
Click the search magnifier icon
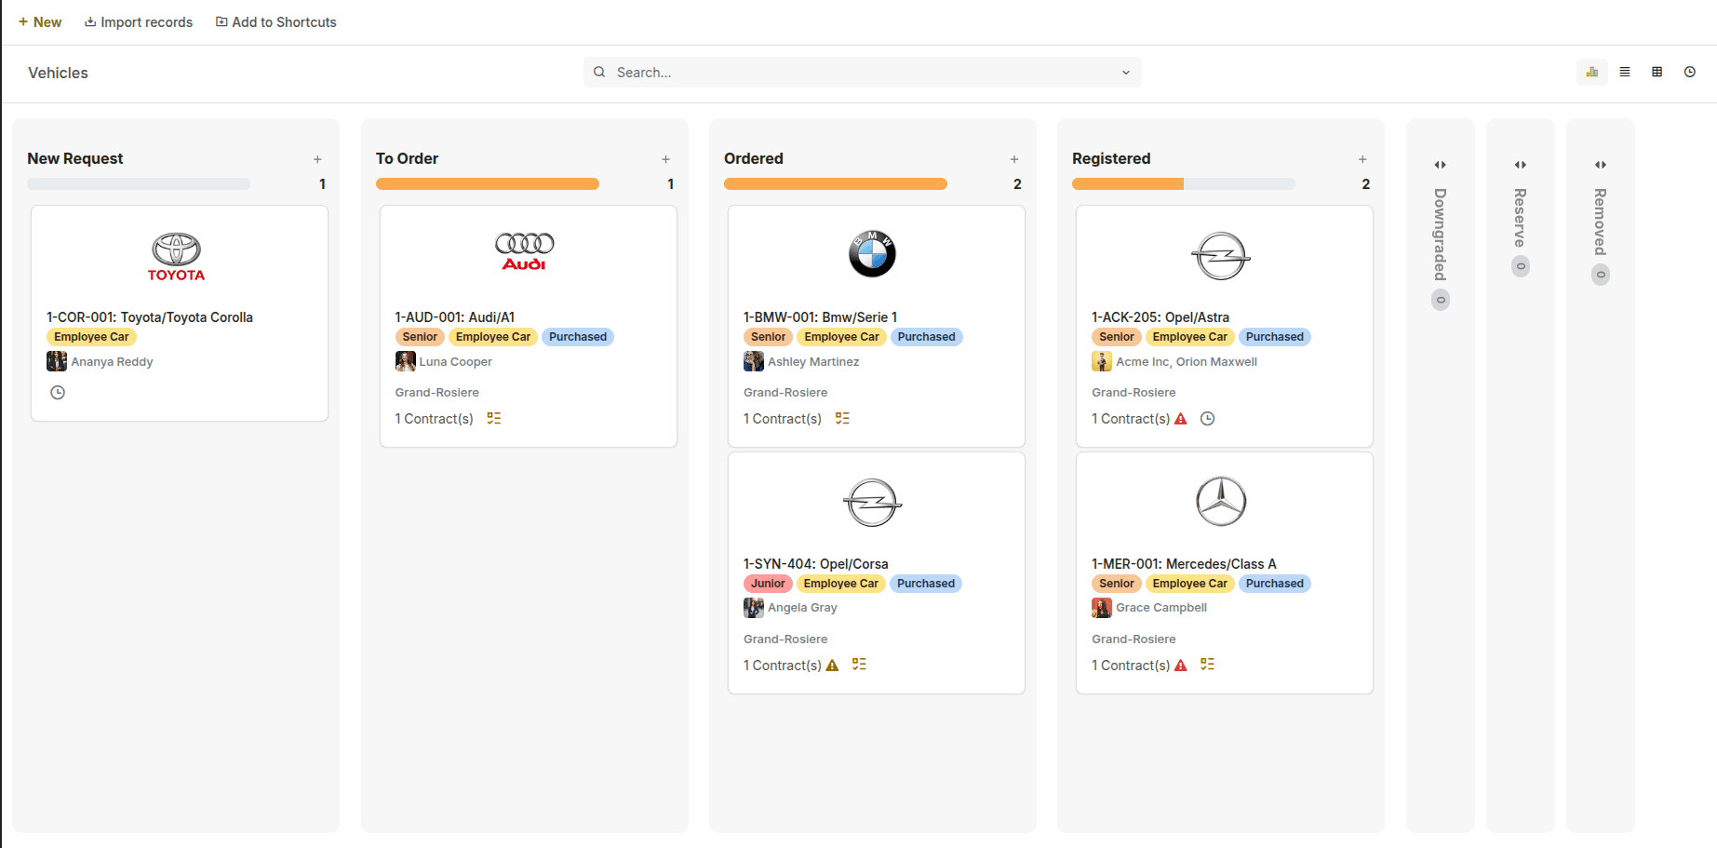(598, 72)
